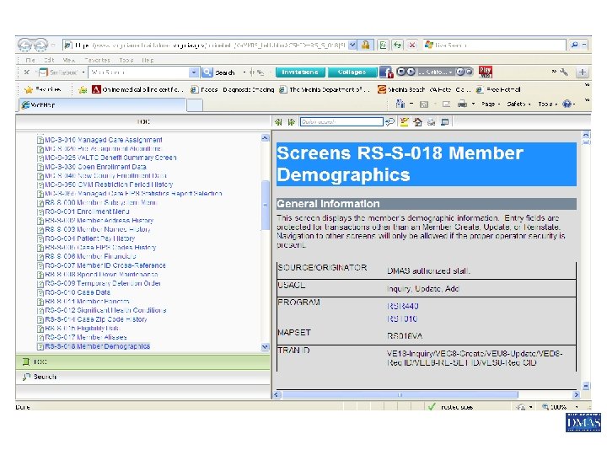The width and height of the screenshot is (607, 455).
Task: Open Online medical billing favorites link
Action: (x=137, y=90)
